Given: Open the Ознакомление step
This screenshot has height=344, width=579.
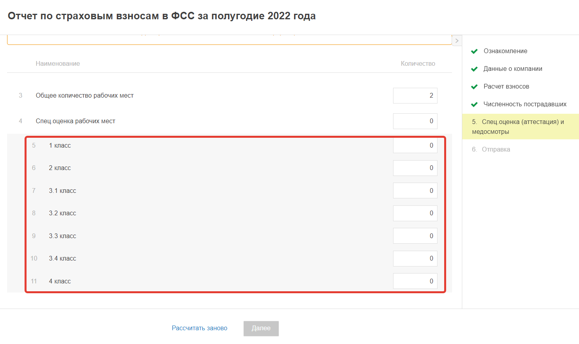Looking at the screenshot, I should click(x=505, y=51).
